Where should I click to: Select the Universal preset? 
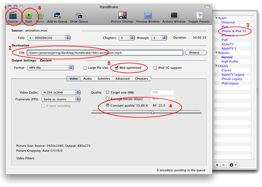coord(228,22)
